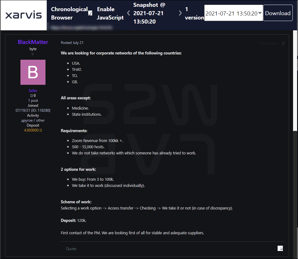Screen dimensions: 298x259
Task: Open the snapshot date dropdown
Action: pos(233,13)
